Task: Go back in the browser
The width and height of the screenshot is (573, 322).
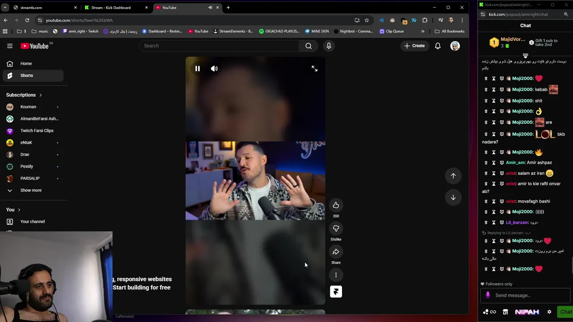Action: click(5, 20)
